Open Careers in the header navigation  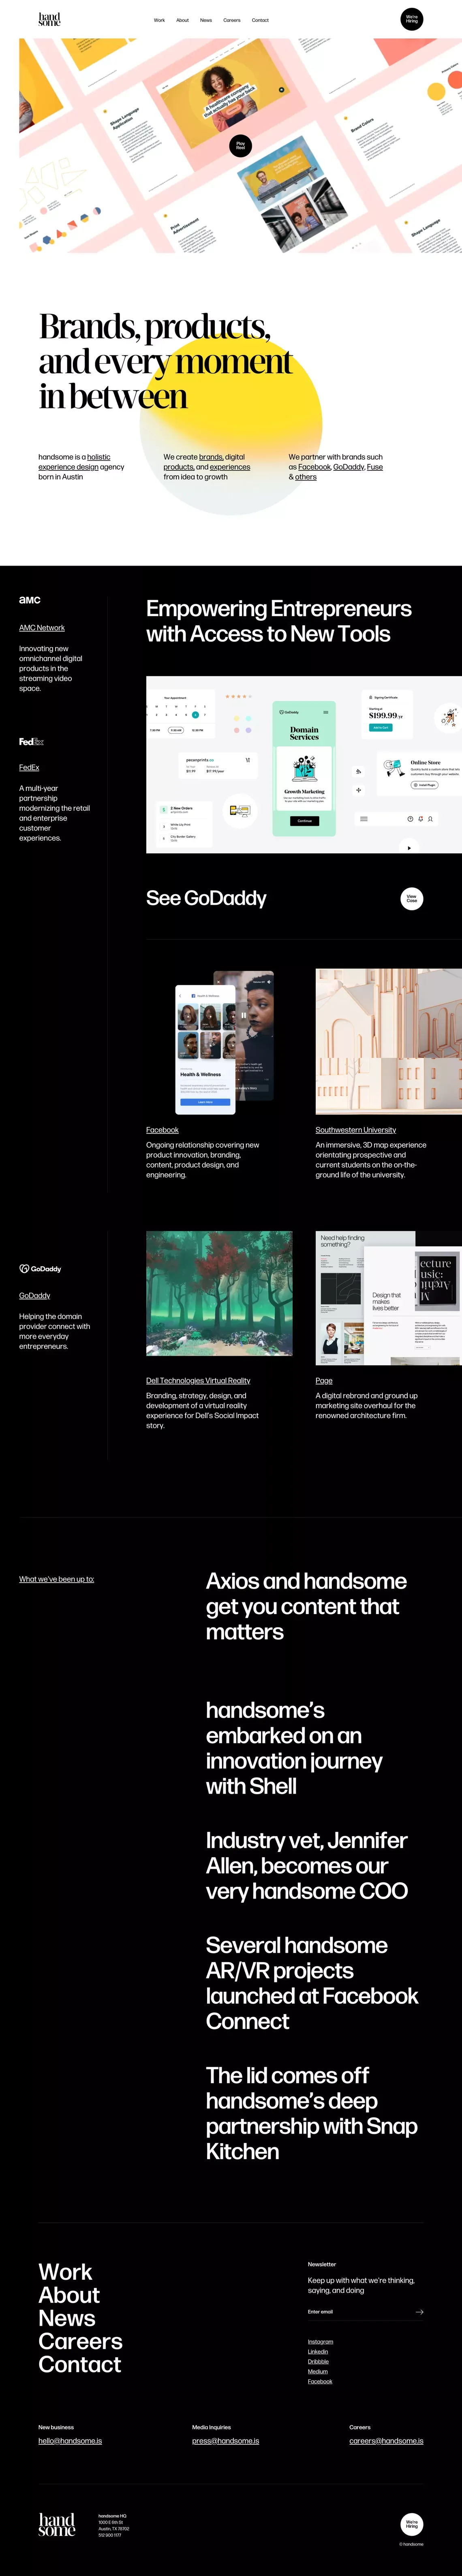(x=232, y=20)
